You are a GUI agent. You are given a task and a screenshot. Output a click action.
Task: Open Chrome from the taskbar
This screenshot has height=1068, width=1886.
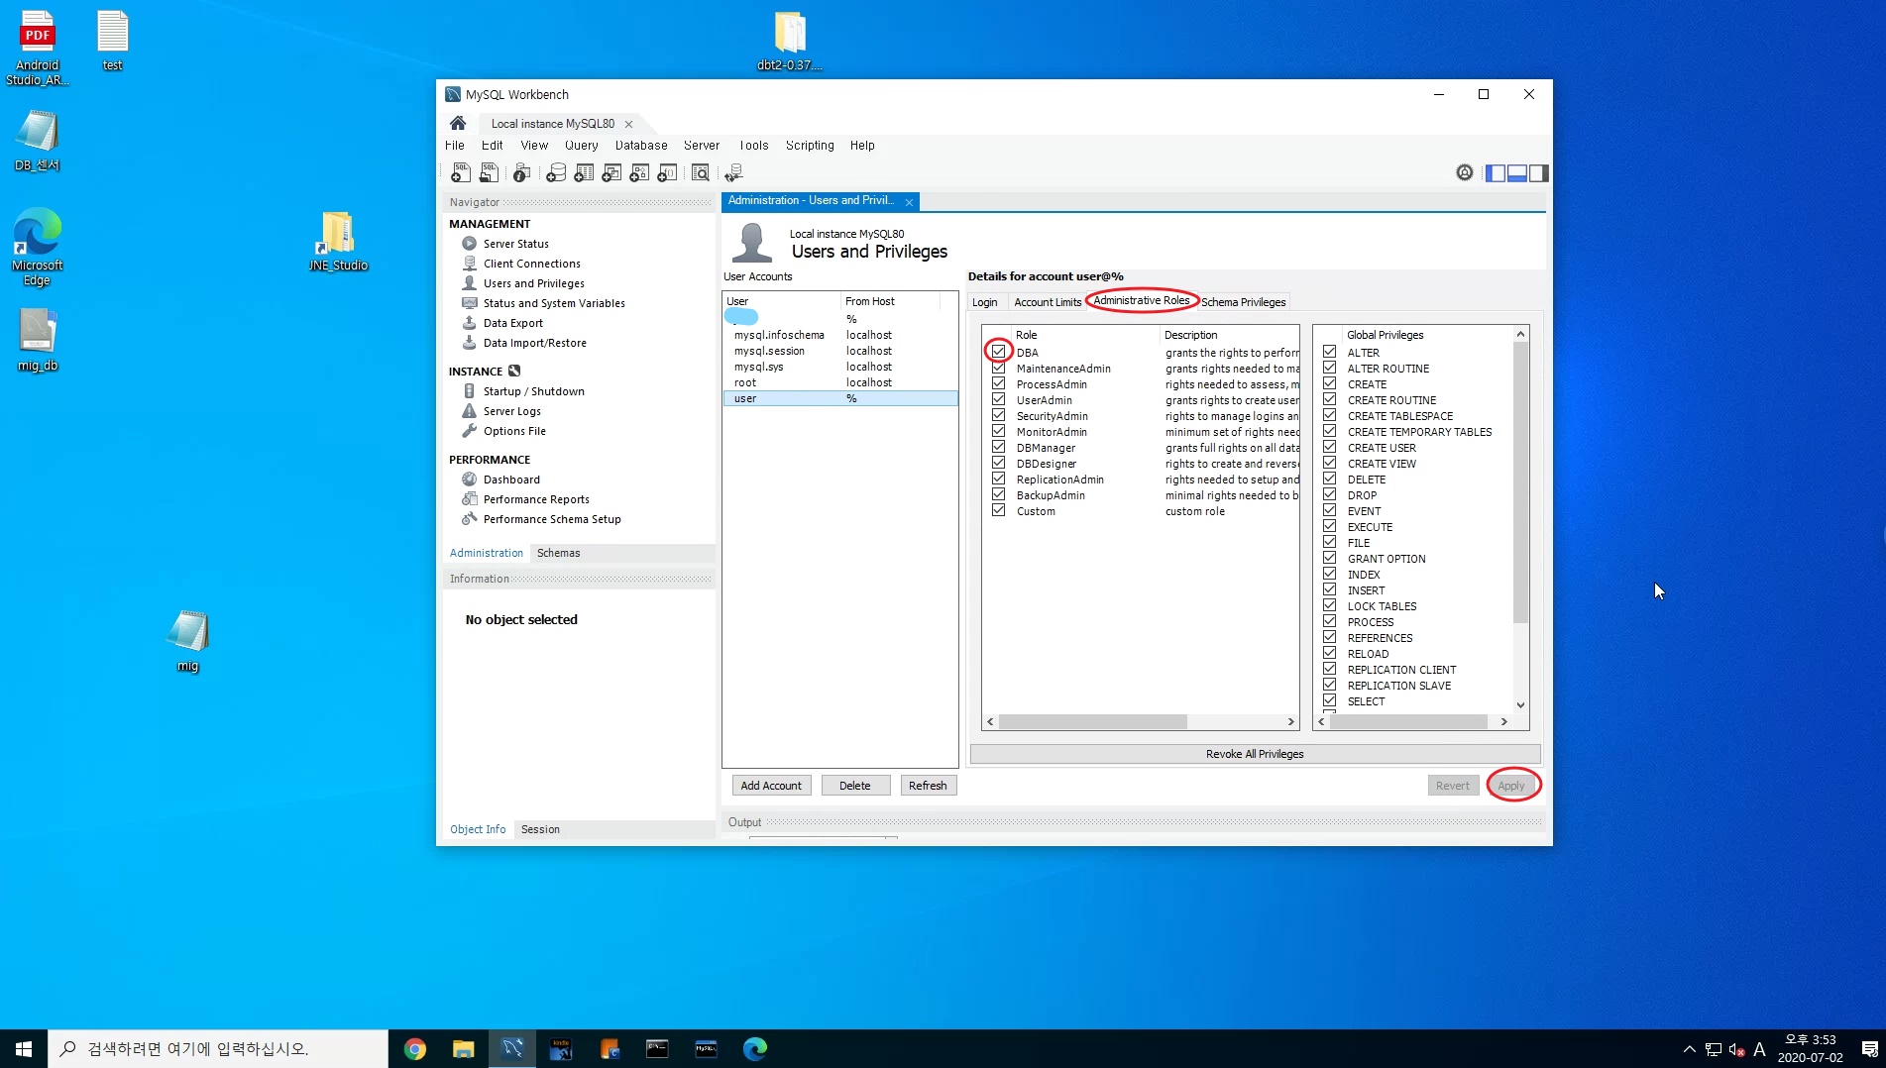[415, 1049]
